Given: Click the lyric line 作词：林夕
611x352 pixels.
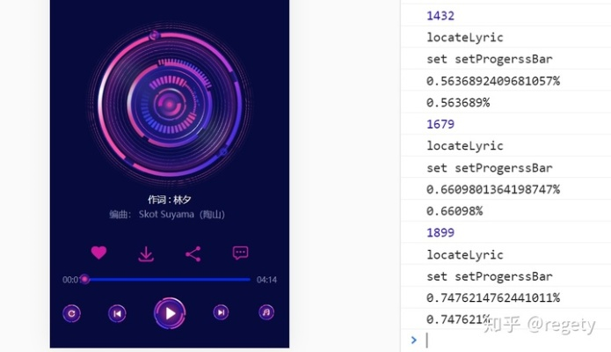Looking at the screenshot, I should coord(169,200).
